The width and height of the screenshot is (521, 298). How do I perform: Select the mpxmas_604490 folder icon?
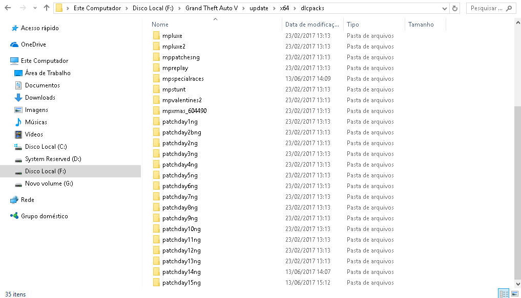click(156, 111)
